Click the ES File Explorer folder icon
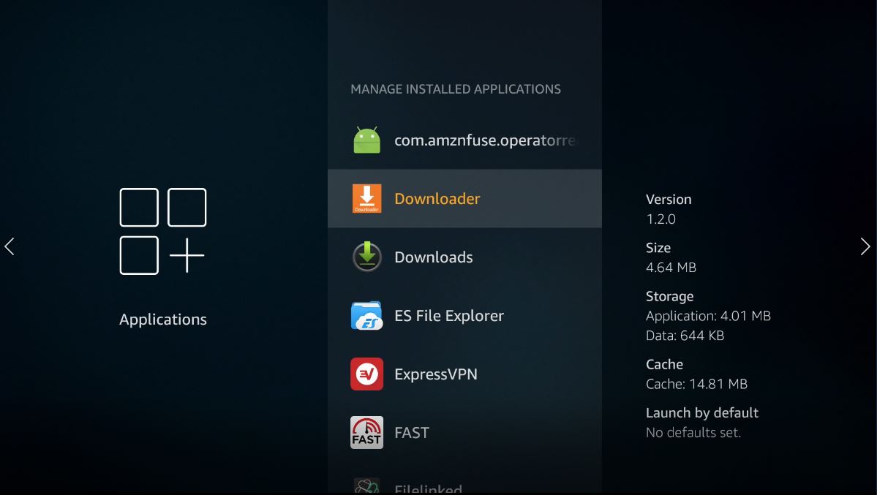Screen dimensions: 877x495 367,315
